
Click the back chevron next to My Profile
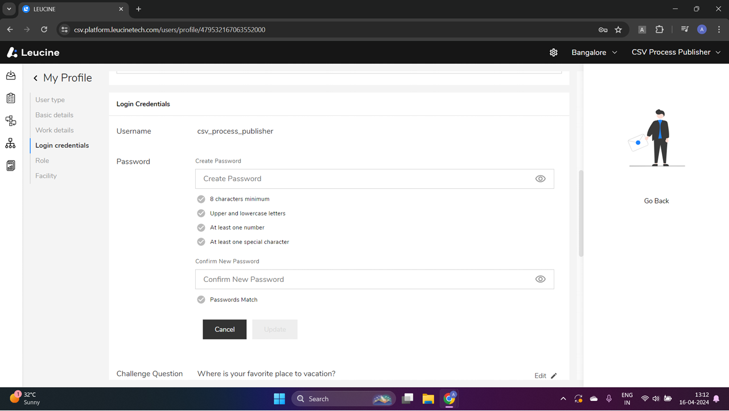[x=35, y=78]
